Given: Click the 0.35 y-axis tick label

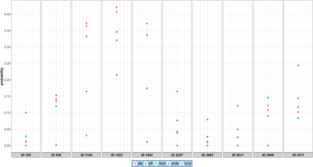Looking at the screenshot, I should (7, 31).
